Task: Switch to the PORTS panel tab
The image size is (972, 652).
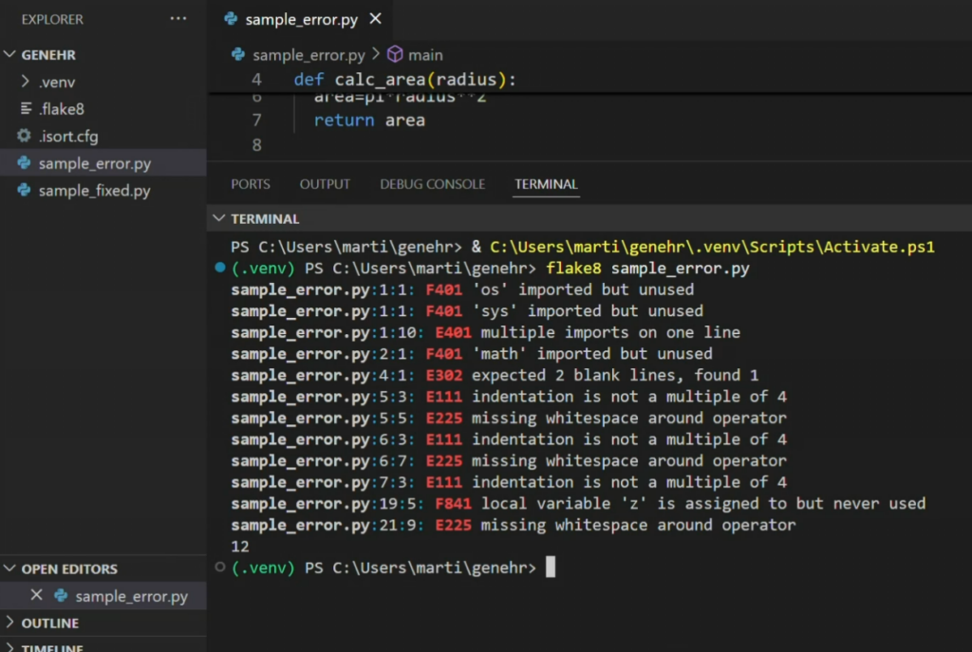Action: coord(251,184)
